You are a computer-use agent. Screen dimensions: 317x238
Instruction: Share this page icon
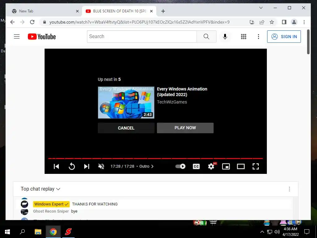pos(262,22)
